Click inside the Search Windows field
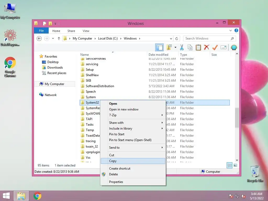This screenshot has height=201, width=268. coord(210,38)
